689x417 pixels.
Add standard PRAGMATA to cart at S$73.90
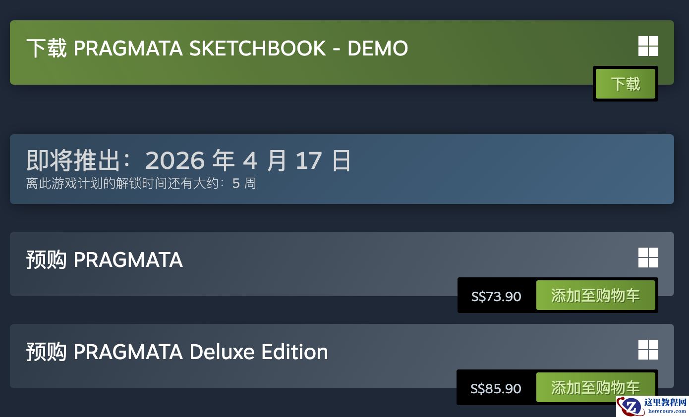[595, 296]
